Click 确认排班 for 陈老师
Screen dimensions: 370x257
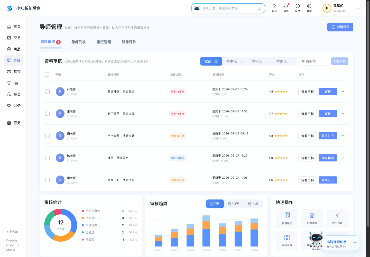(x=328, y=158)
